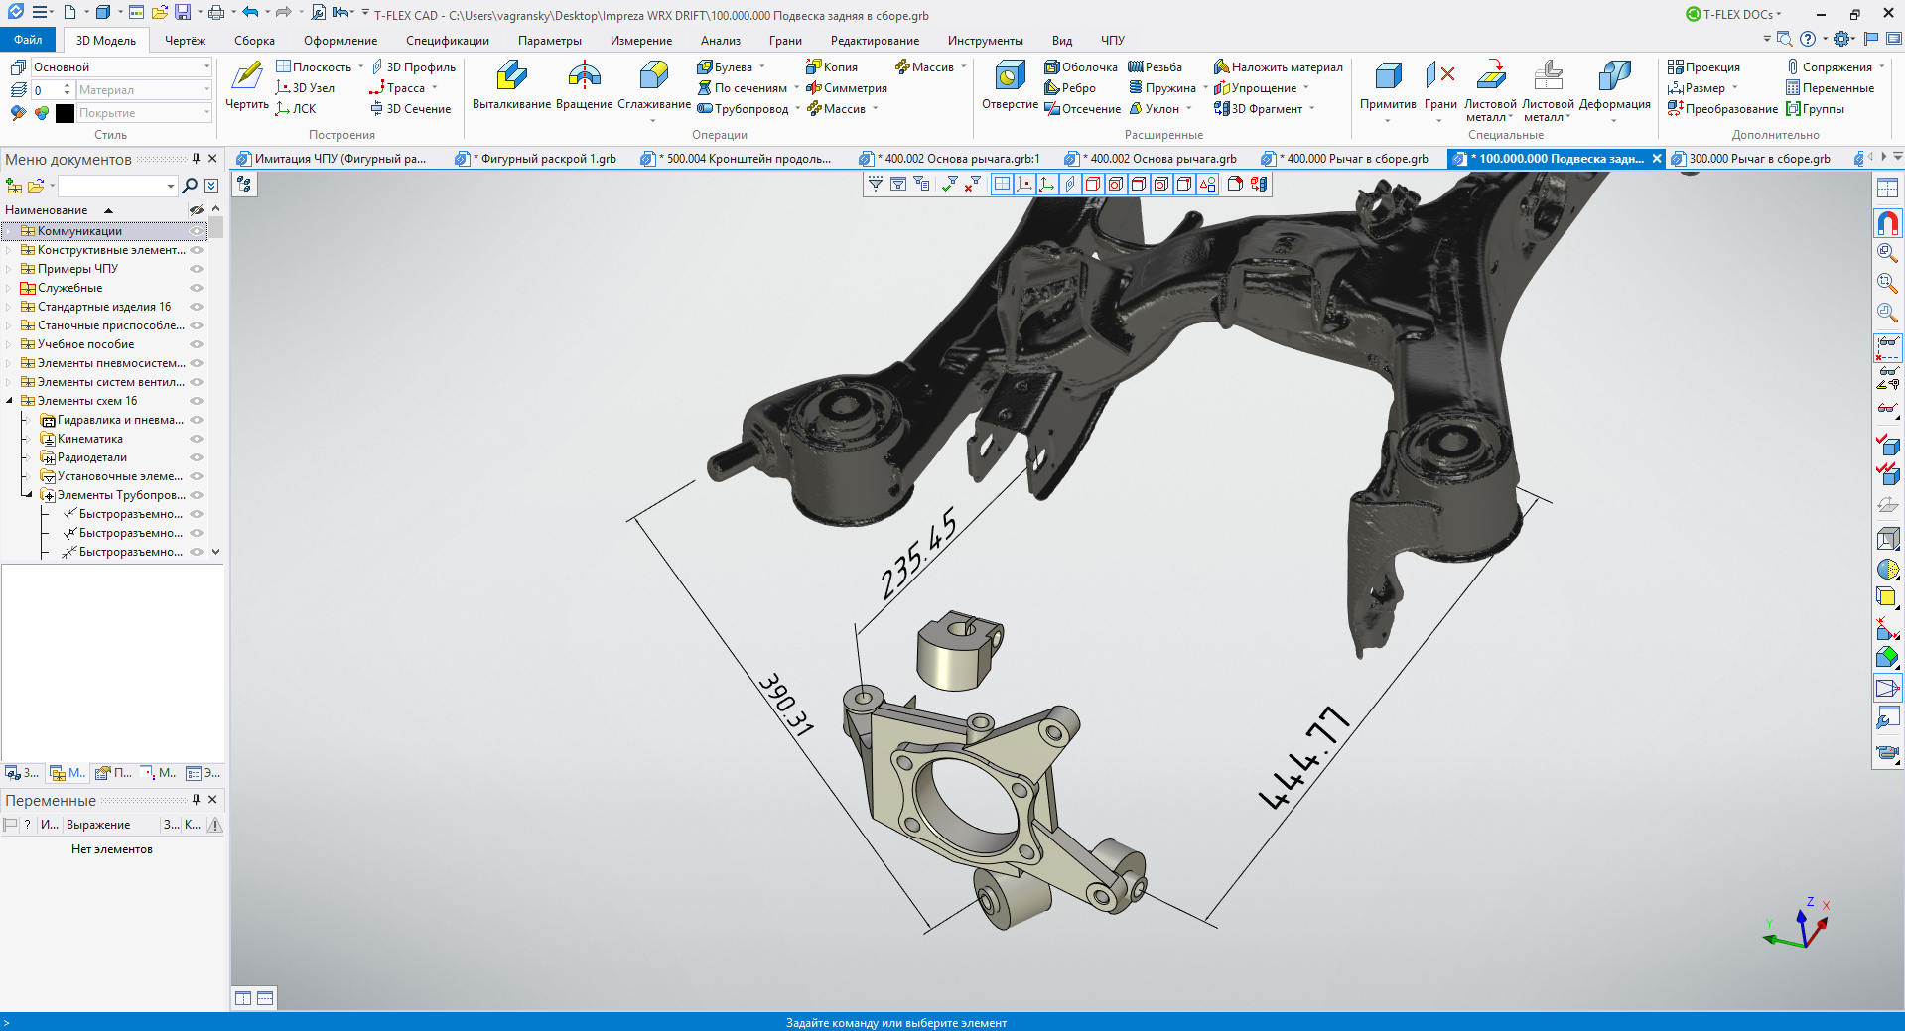Switch to Фигурный раскрой 1.grb tab
Viewport: 1905px width, 1031px height.
point(537,158)
